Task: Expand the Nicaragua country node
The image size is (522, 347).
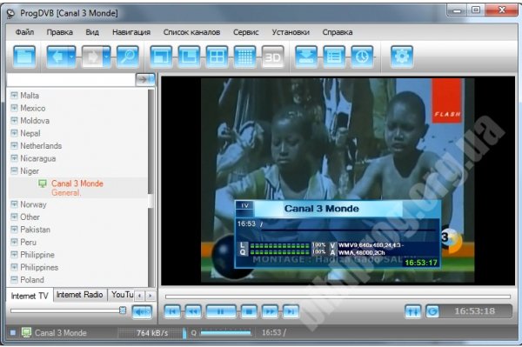Action: click(x=14, y=158)
